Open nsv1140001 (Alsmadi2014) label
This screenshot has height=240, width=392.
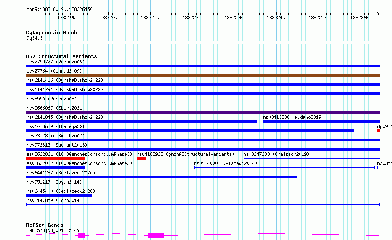[226, 163]
